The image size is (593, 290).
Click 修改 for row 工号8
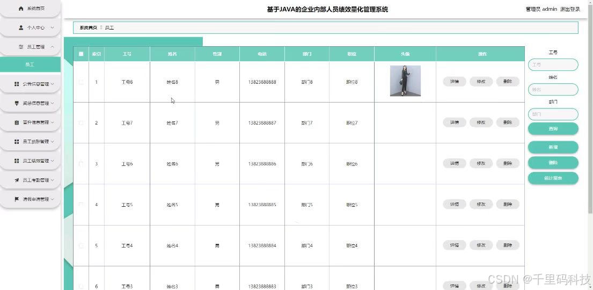click(481, 82)
